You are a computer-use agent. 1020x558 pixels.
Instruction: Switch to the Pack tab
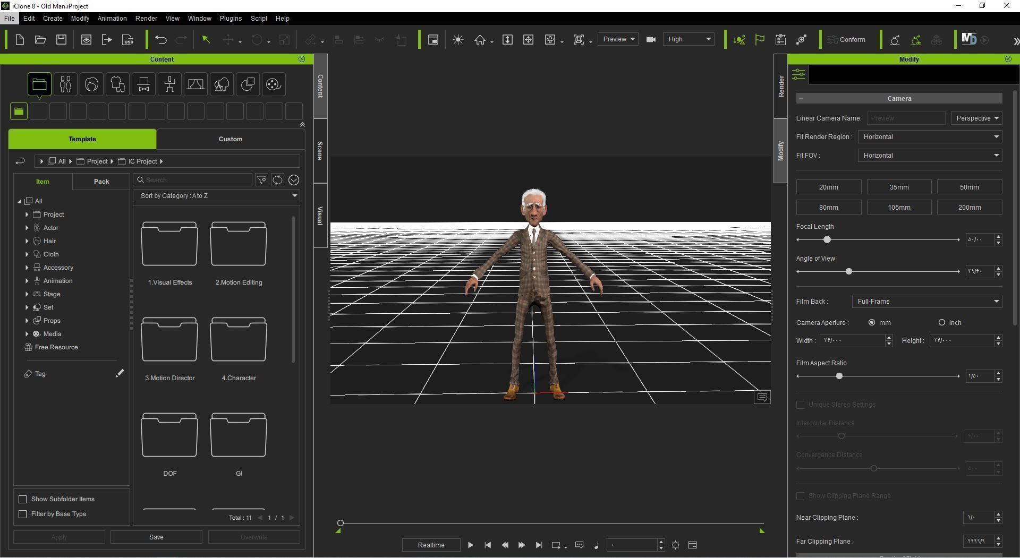pos(101,182)
